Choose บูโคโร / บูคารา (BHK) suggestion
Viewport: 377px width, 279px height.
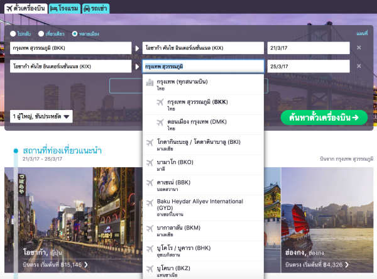pos(203,251)
